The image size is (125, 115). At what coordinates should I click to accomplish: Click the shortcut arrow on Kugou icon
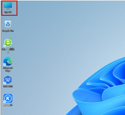point(4,102)
